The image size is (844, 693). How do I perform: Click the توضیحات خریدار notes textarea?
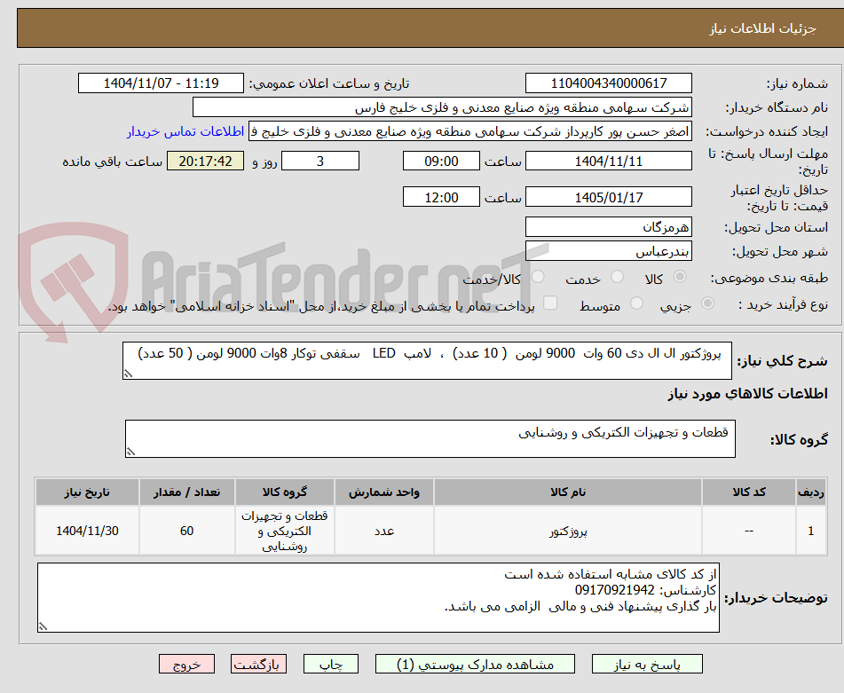378,598
